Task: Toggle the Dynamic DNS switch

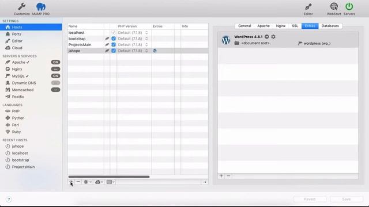Action: point(55,83)
